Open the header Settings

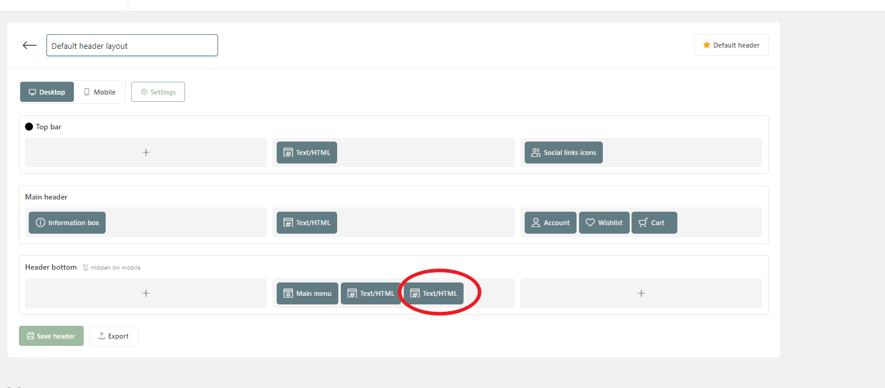pyautogui.click(x=158, y=92)
